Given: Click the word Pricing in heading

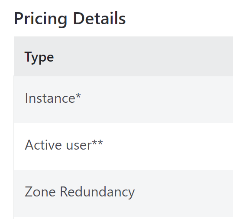Looking at the screenshot, I should pyautogui.click(x=41, y=20).
